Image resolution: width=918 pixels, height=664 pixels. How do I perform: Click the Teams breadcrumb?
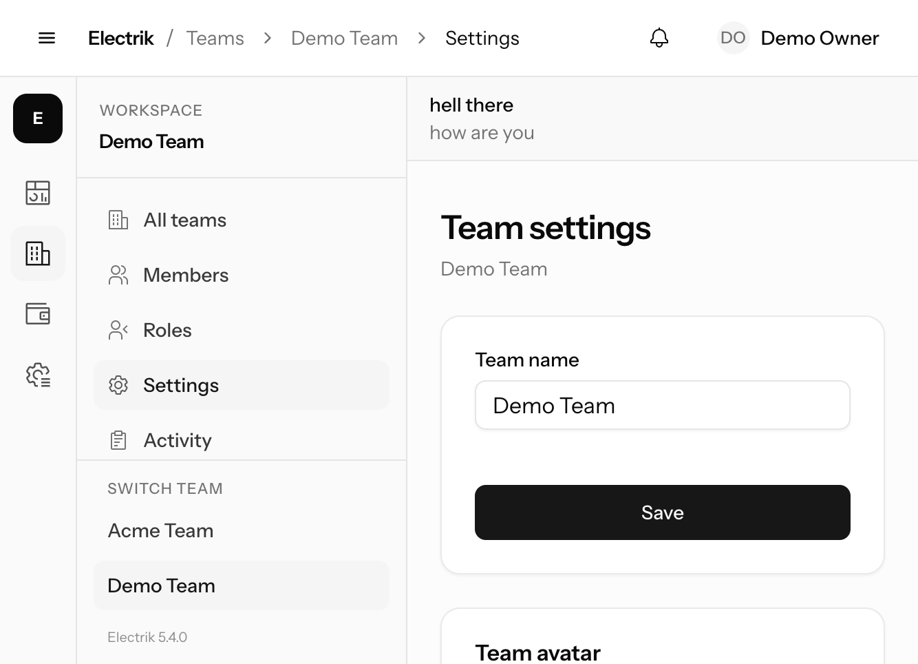(x=215, y=38)
